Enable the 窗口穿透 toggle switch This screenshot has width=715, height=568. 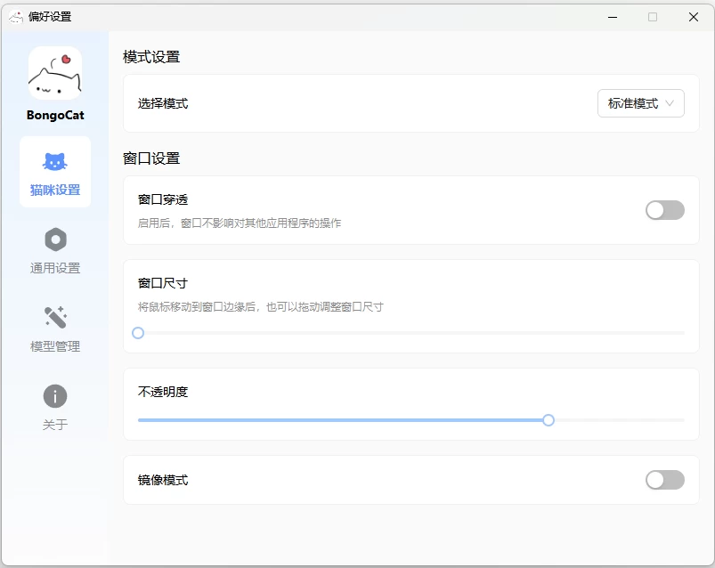click(x=663, y=209)
